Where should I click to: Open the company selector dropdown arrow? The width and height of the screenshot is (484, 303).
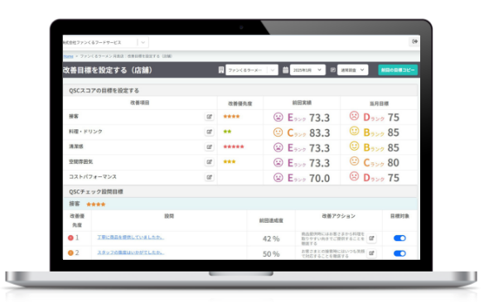pyautogui.click(x=143, y=42)
